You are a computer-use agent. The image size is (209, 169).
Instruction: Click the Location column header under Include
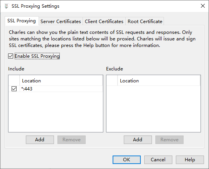(x=61, y=81)
